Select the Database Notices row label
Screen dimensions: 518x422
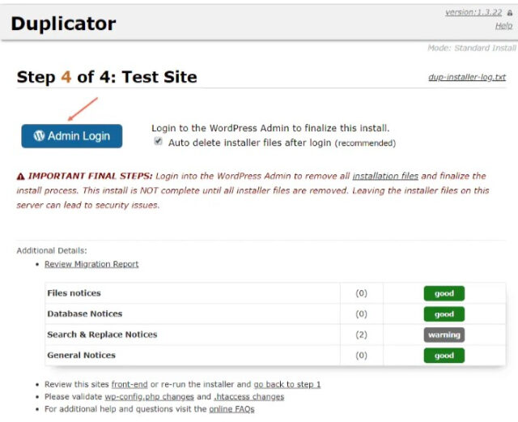84,313
